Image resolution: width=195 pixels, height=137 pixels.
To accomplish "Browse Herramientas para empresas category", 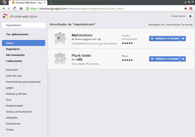I will coord(23,82).
